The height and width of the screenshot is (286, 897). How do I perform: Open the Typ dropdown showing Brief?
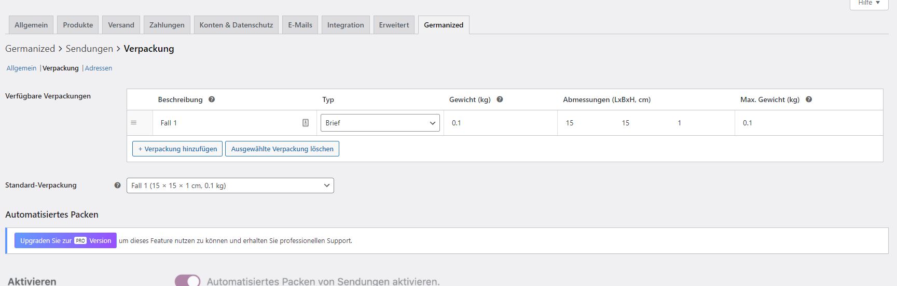point(380,123)
